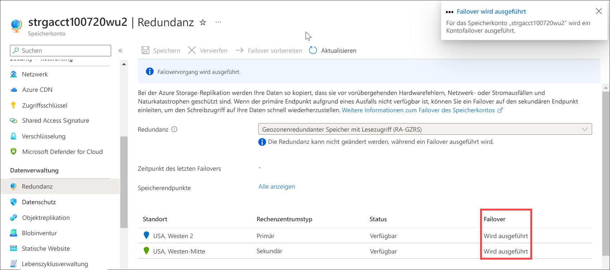Image resolution: width=610 pixels, height=270 pixels.
Task: Collapse the sidebar with the double chevron
Action: [x=121, y=51]
